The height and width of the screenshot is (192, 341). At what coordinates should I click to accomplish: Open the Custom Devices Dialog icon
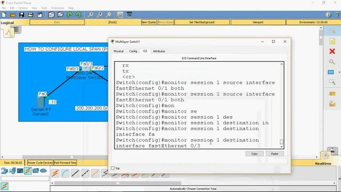[129, 15]
